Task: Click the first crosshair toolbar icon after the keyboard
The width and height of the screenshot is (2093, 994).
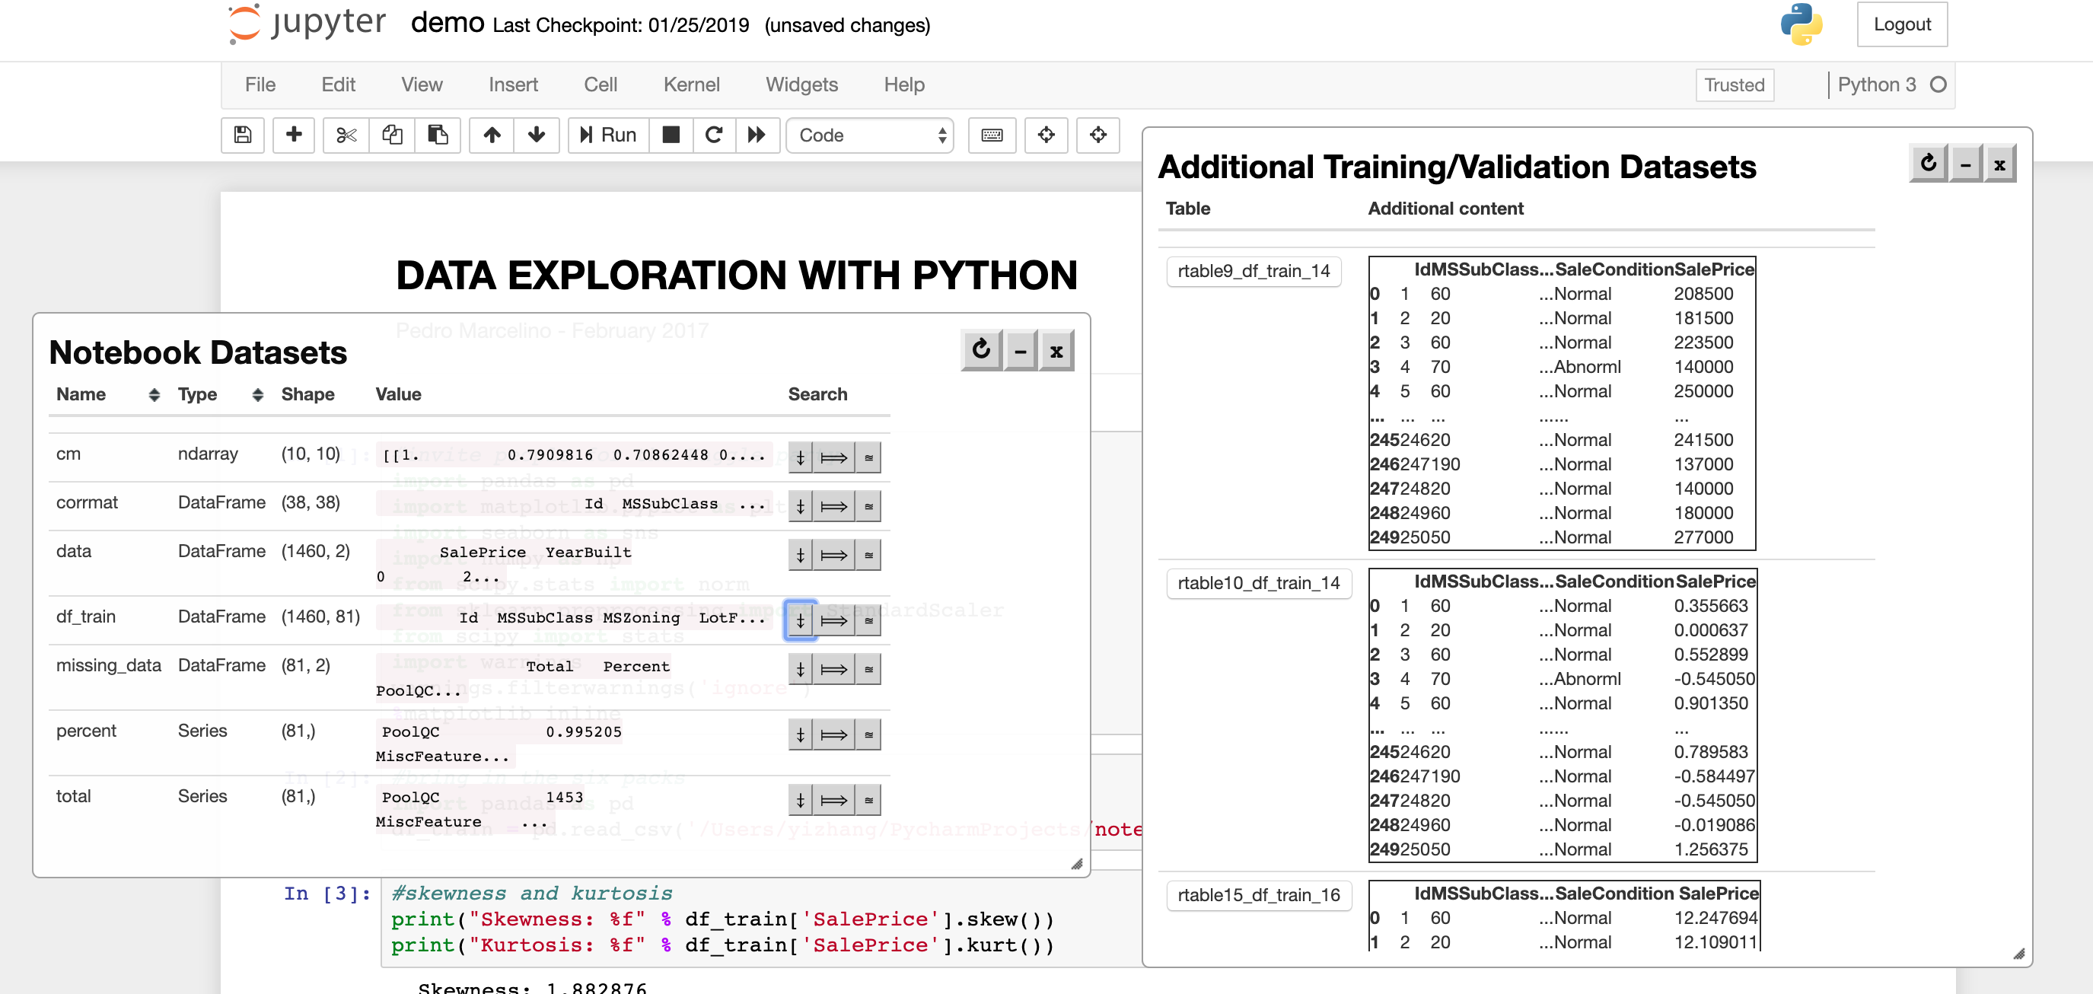Action: click(x=1046, y=135)
